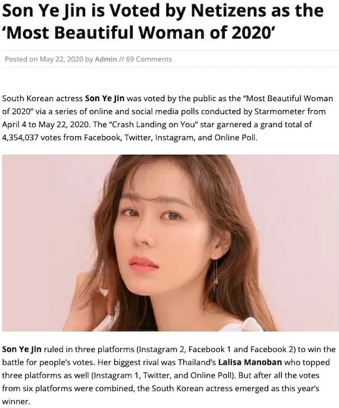
Task: Open the Admin author link
Action: point(106,59)
